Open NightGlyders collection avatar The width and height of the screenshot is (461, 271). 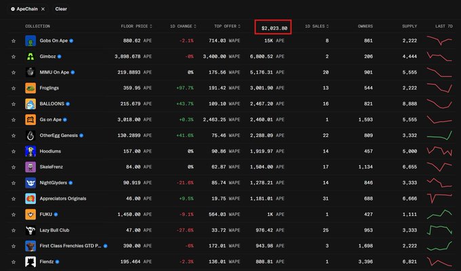(31, 183)
